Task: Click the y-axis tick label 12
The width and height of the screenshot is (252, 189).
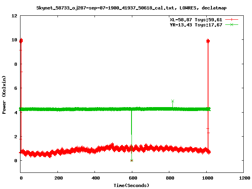Action: pyautogui.click(x=15, y=16)
